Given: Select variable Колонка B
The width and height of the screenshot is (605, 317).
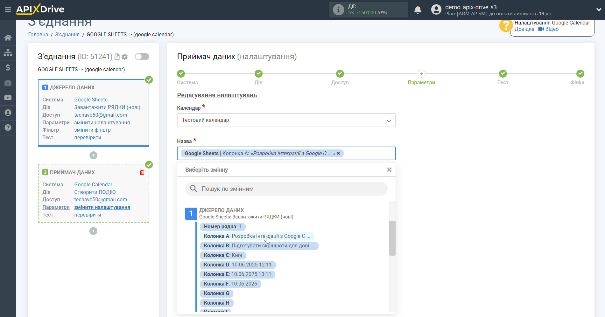Looking at the screenshot, I should 259,246.
